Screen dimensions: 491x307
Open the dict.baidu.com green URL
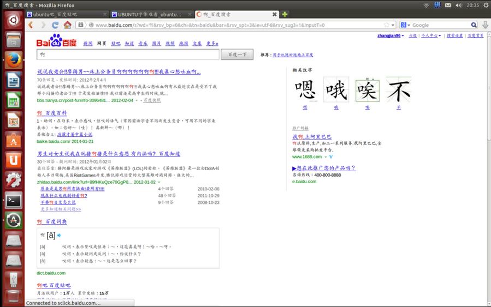pos(51,273)
